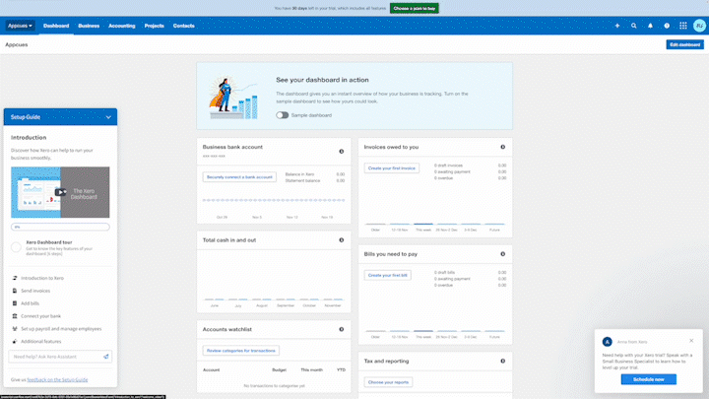709x399 pixels.
Task: Collapse the Setup Guide panel
Action: tap(108, 117)
